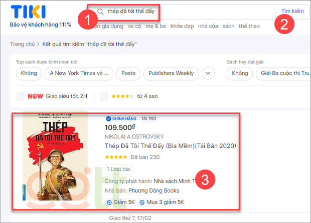
Task: Click the Chính Hãng verified badge
Action: point(121,119)
